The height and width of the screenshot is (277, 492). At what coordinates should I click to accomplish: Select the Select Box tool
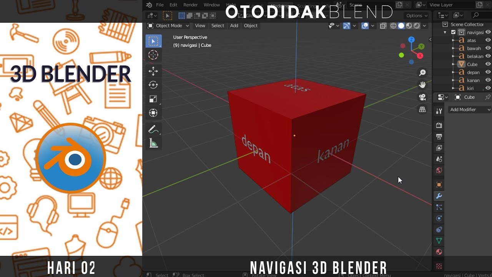point(153,41)
